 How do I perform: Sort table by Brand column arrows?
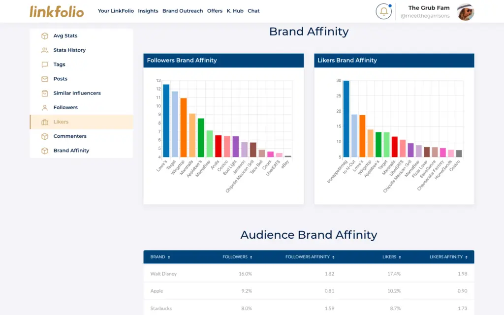pyautogui.click(x=169, y=257)
